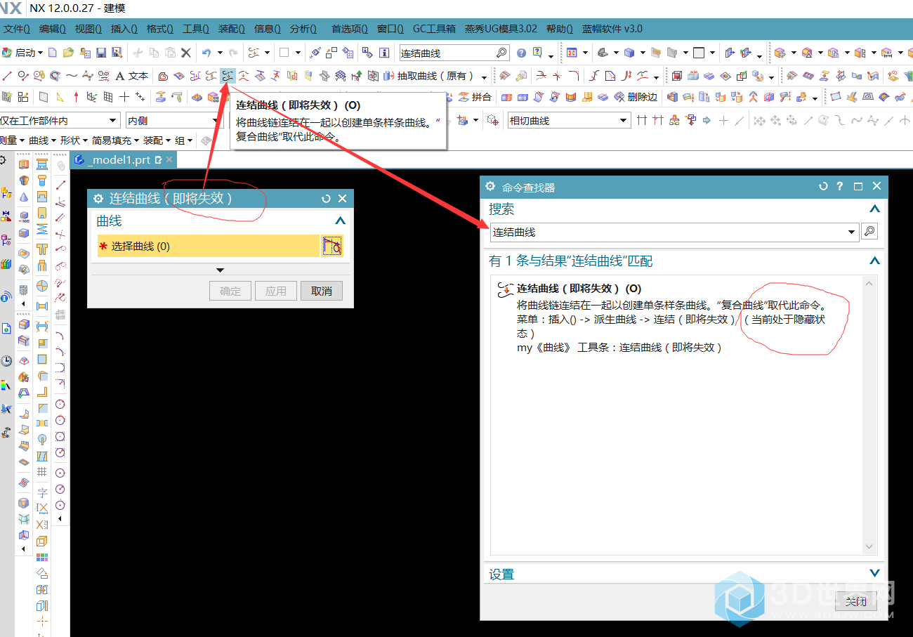913x637 pixels.
Task: Click the datum axis red arrow icon
Action: (x=76, y=97)
